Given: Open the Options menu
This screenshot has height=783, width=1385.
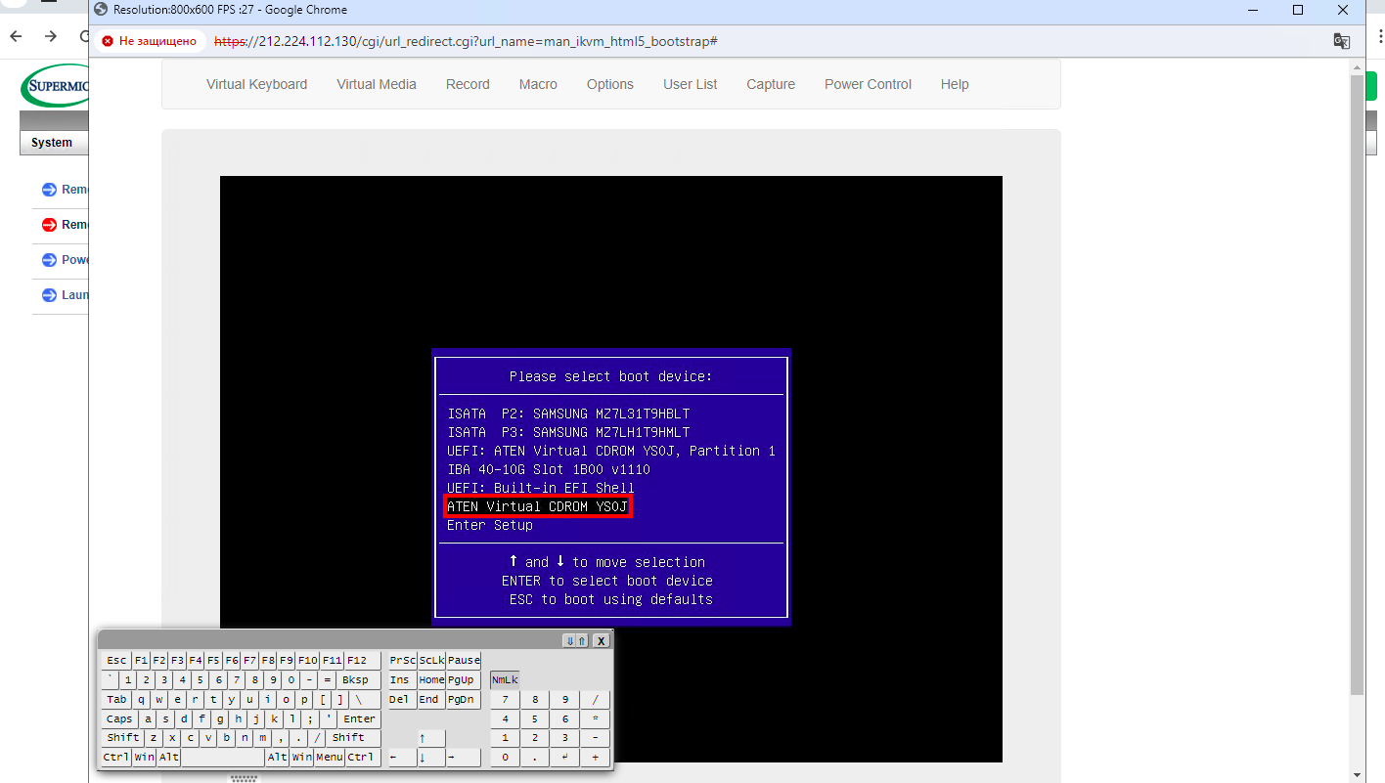Looking at the screenshot, I should (610, 84).
